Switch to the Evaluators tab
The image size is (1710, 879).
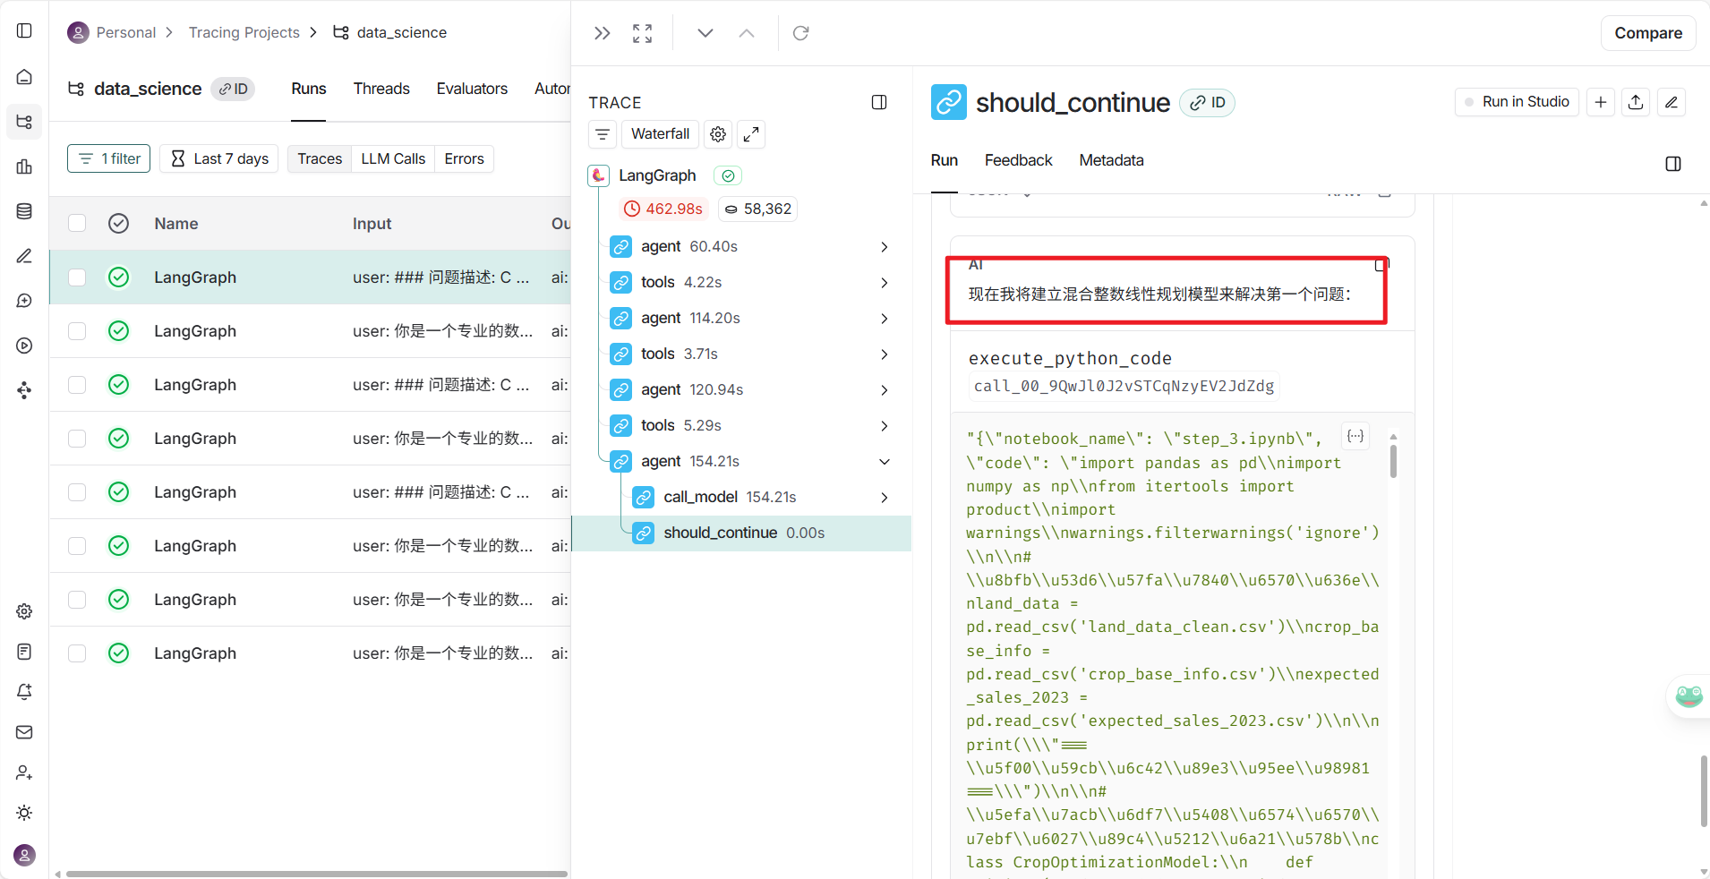coord(472,89)
